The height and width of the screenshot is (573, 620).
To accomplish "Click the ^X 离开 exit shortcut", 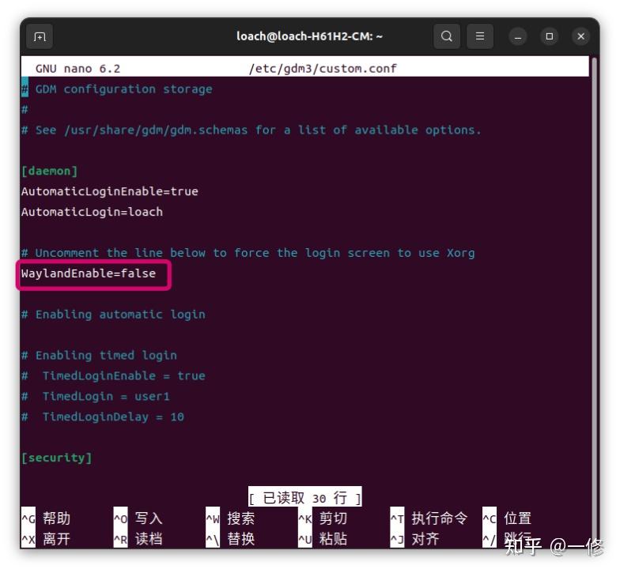I will pos(46,539).
